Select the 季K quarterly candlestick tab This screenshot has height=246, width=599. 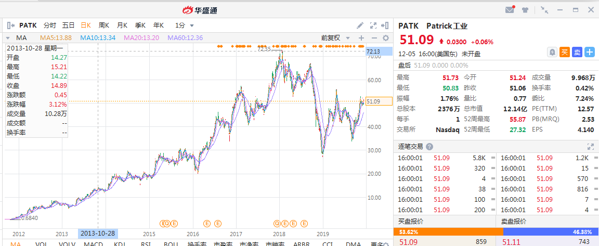click(140, 25)
